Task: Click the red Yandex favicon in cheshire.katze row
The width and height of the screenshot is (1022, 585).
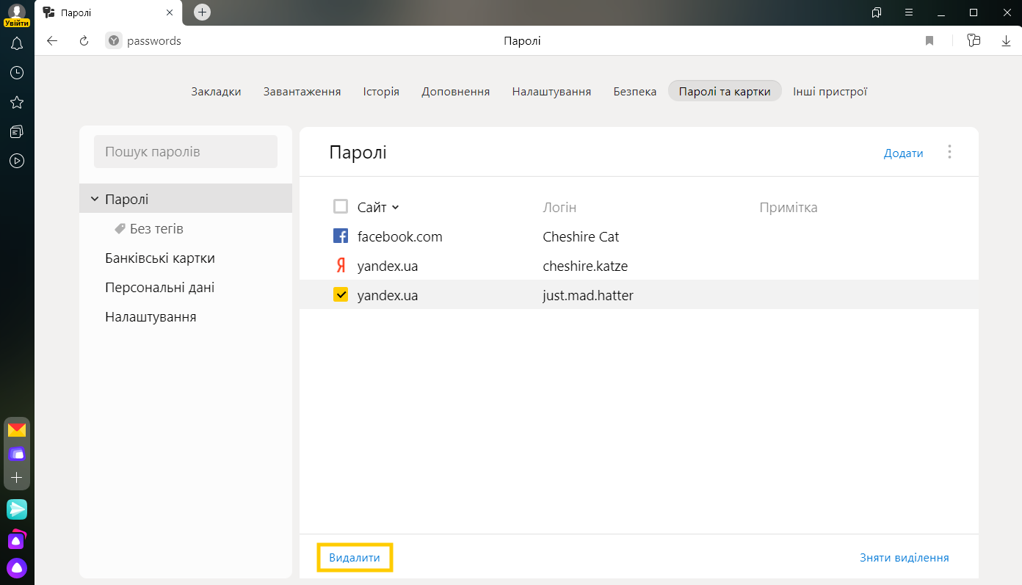Action: click(341, 266)
